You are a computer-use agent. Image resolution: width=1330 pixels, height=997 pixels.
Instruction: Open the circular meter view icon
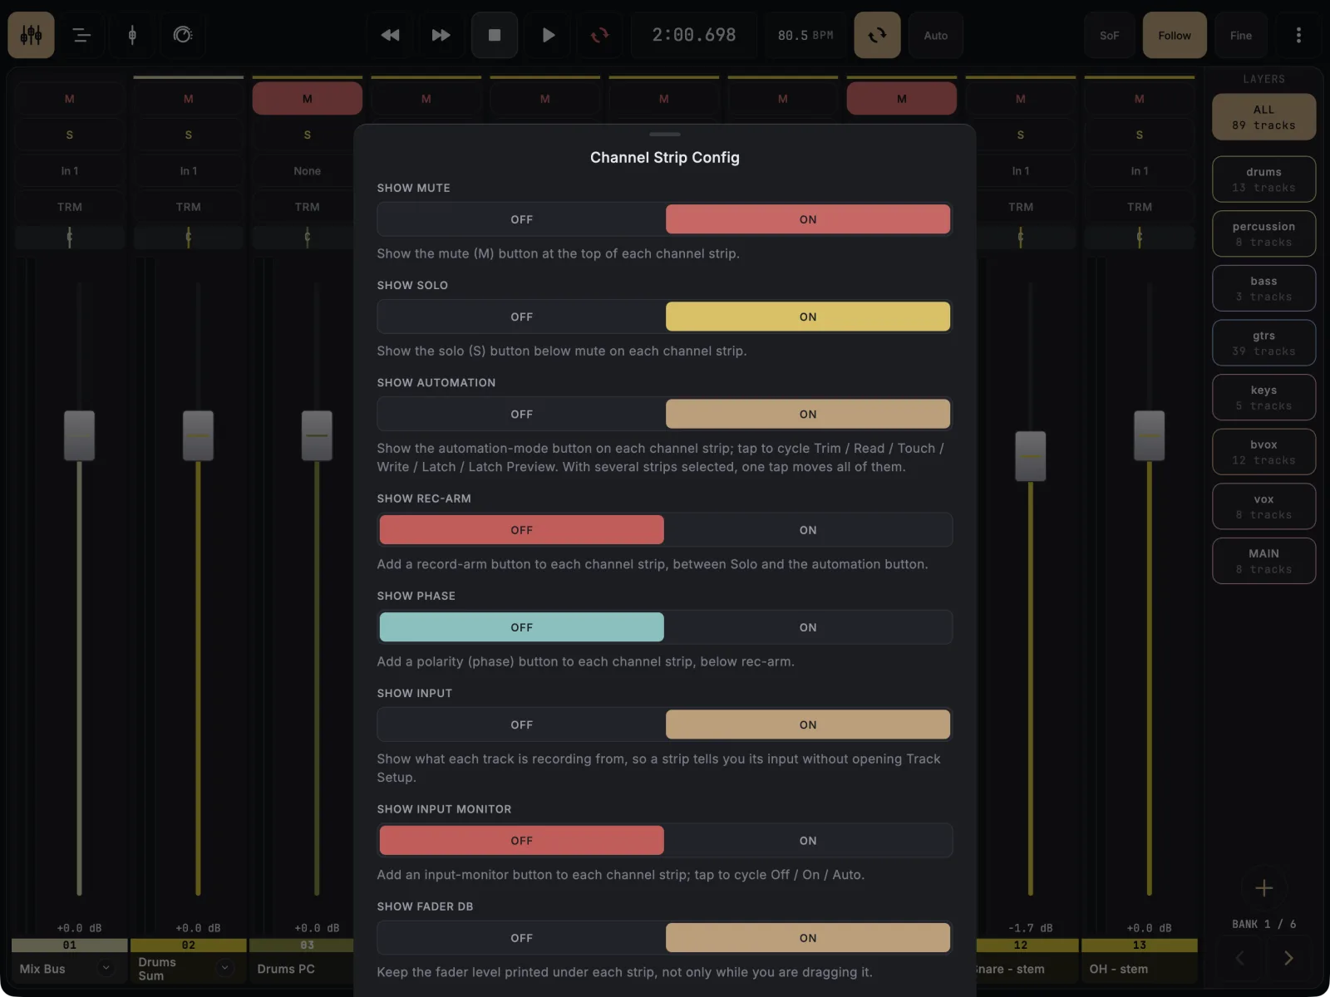click(x=183, y=35)
